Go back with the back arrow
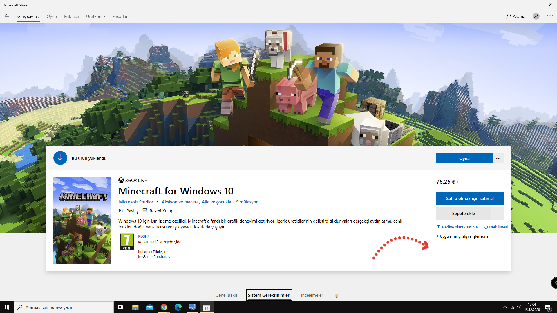This screenshot has height=313, width=557. point(7,16)
